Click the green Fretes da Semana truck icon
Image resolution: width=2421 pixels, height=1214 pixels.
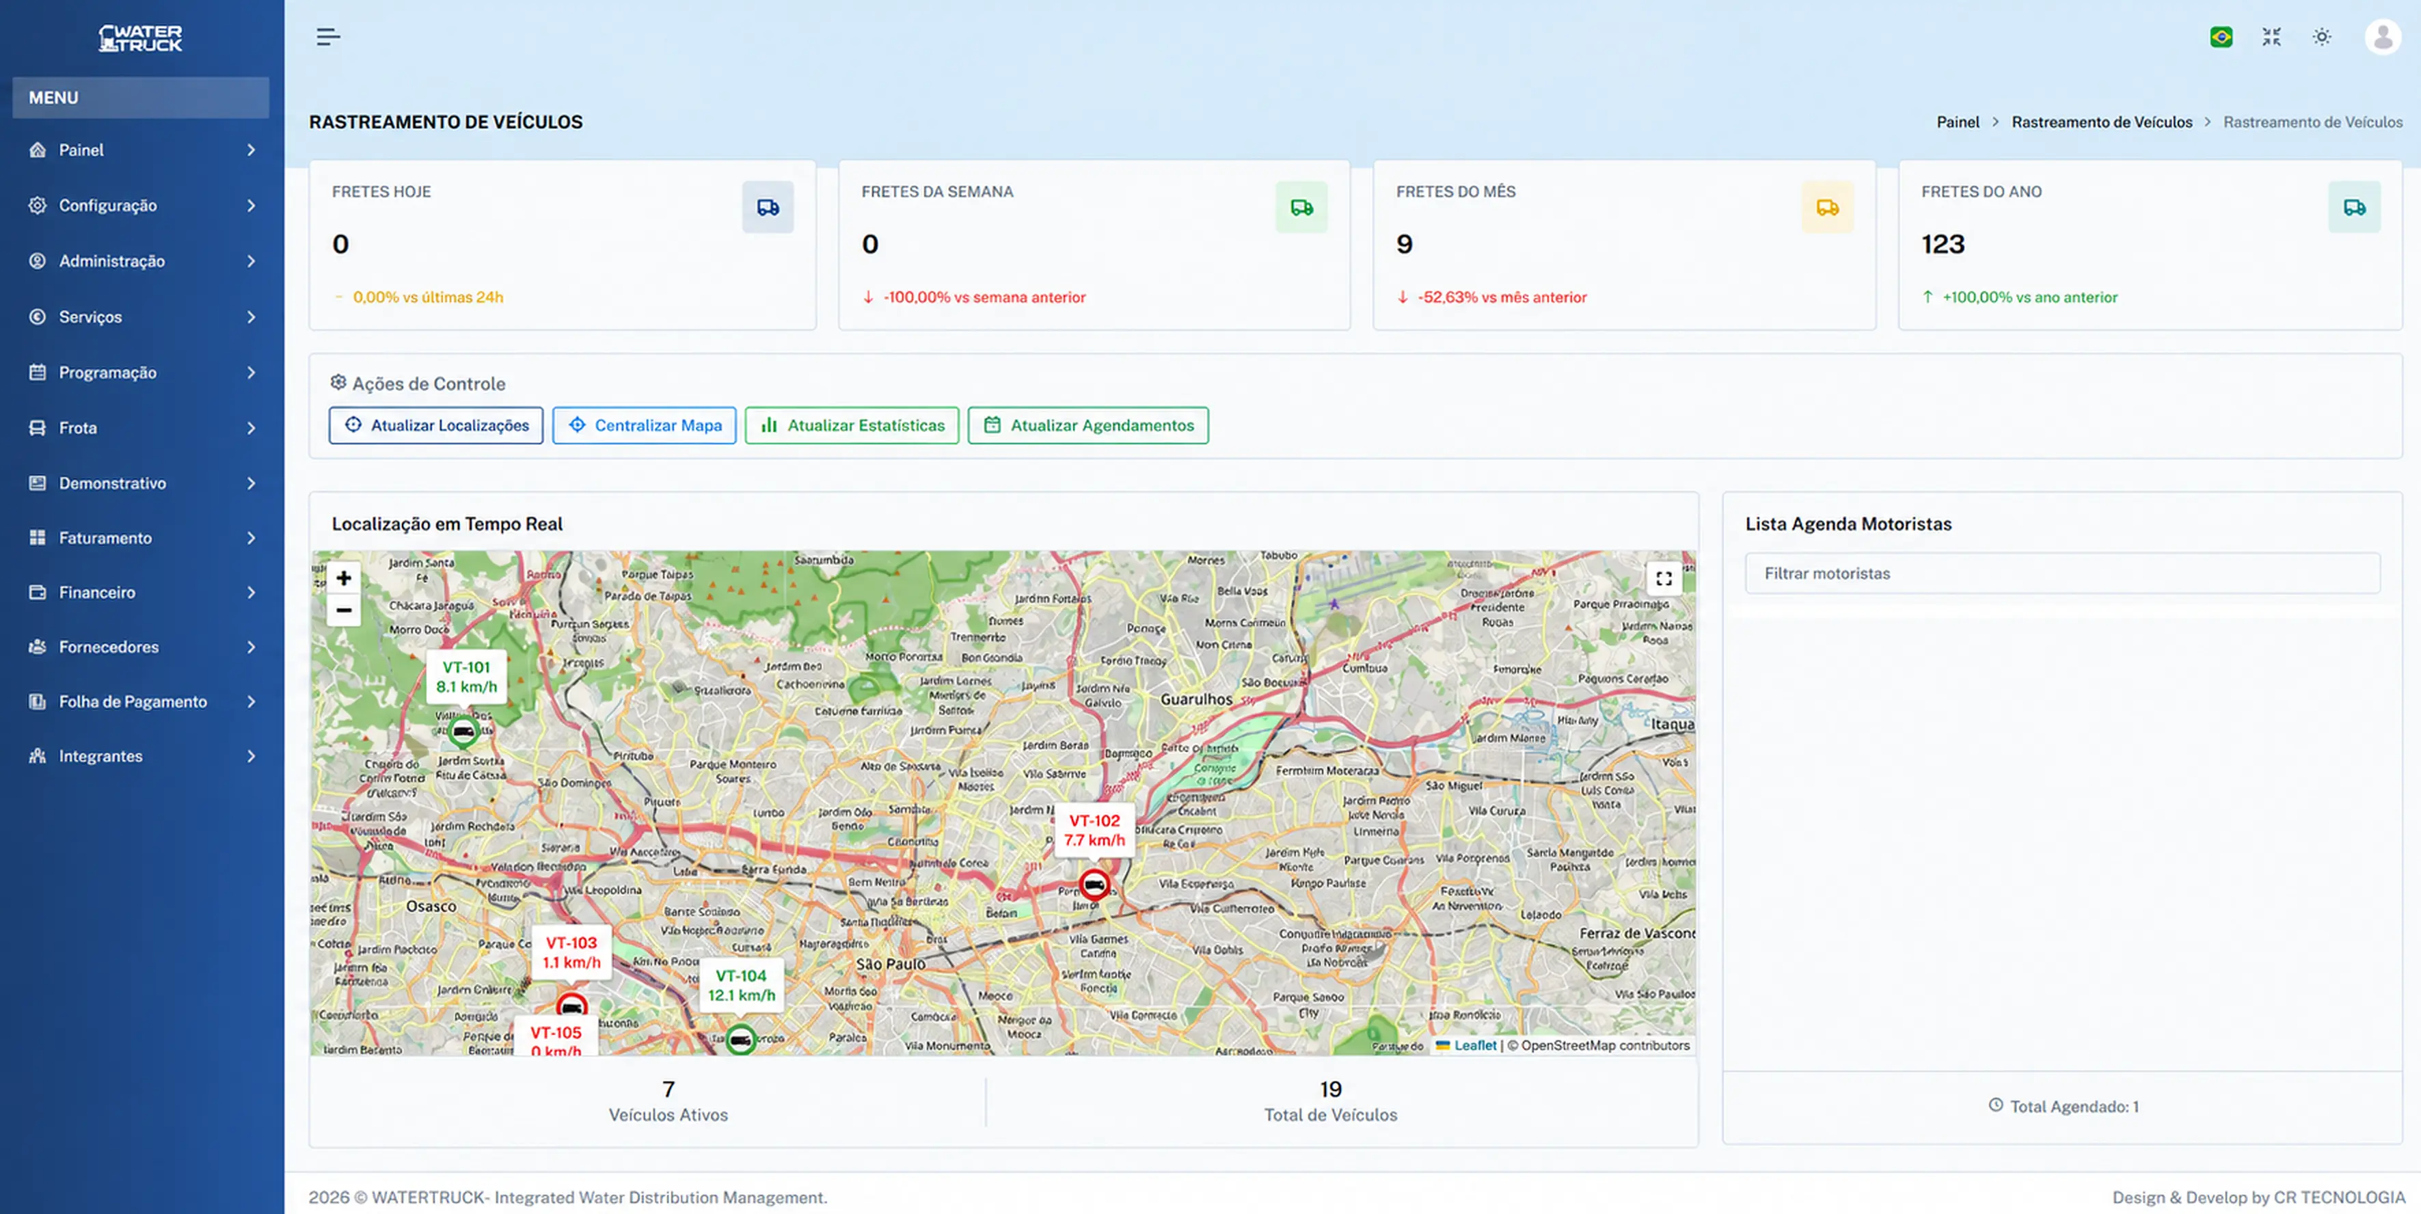[1301, 208]
